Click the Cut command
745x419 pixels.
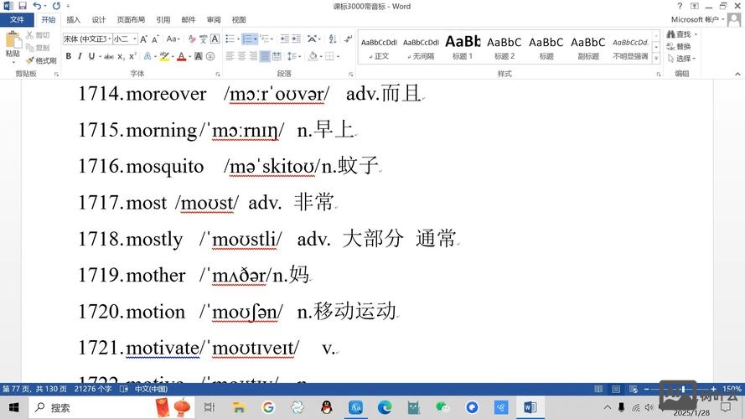point(38,35)
